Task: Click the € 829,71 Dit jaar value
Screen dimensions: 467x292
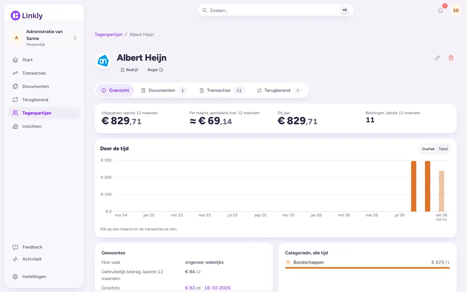Action: click(x=297, y=121)
